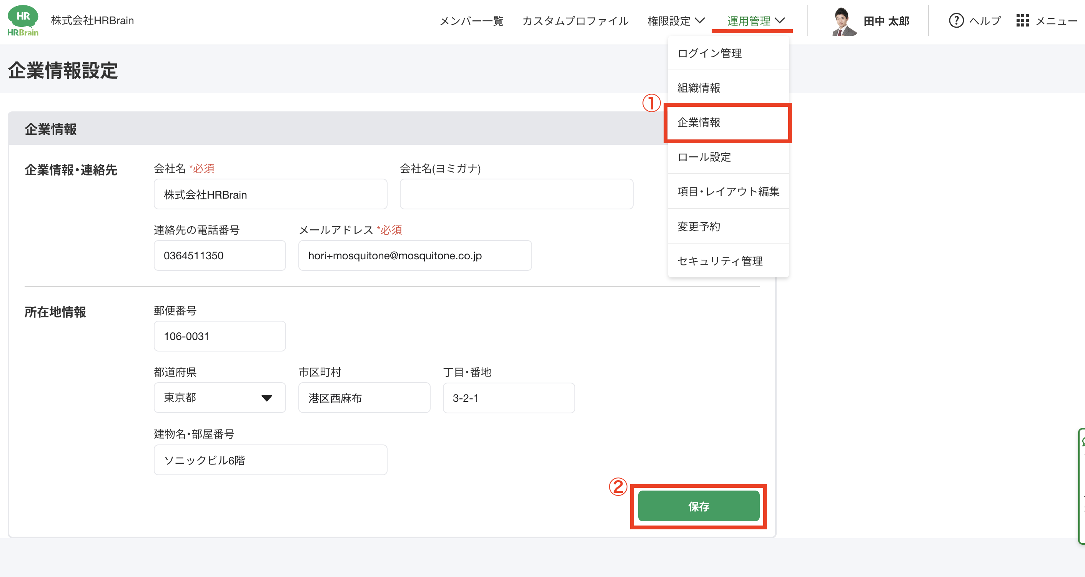
Task: Click the user avatar photo of 田中 太郎
Action: coord(844,22)
